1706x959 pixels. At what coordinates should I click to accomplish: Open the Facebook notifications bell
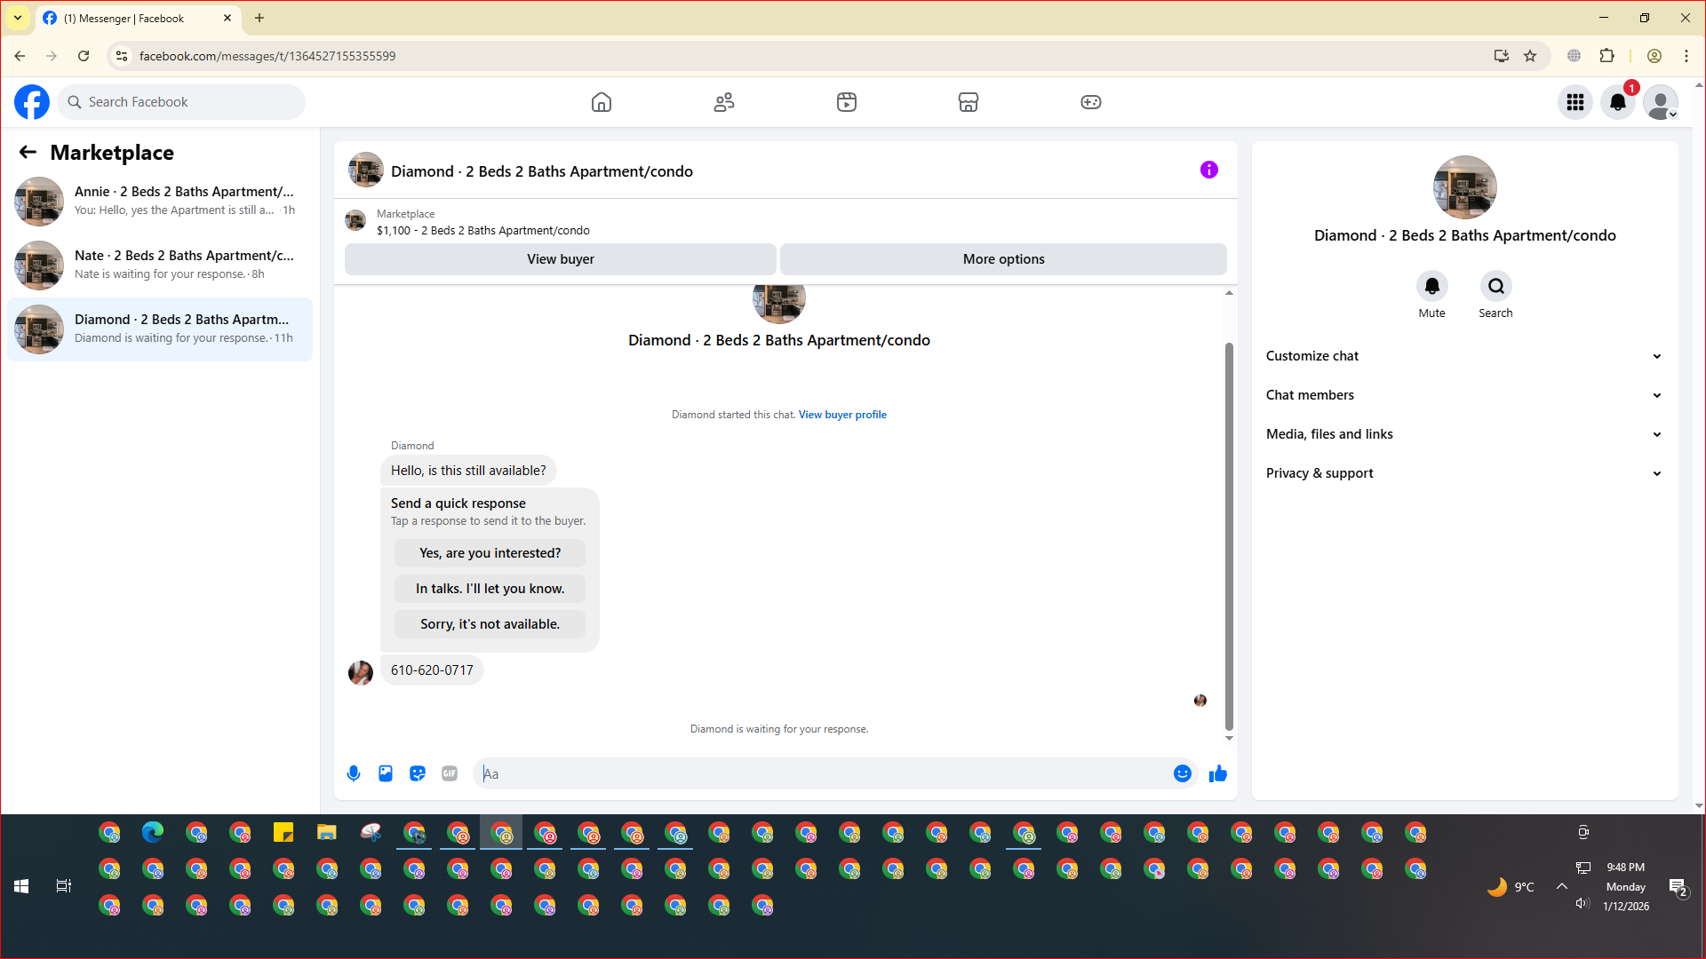click(x=1617, y=102)
